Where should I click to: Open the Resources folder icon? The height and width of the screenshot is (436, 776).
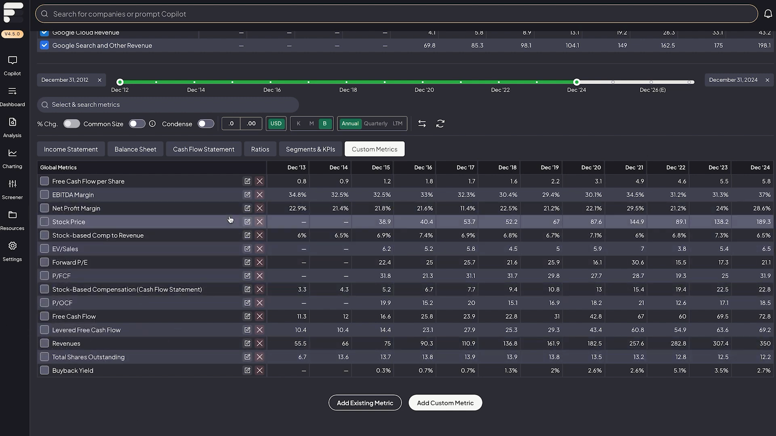click(13, 215)
